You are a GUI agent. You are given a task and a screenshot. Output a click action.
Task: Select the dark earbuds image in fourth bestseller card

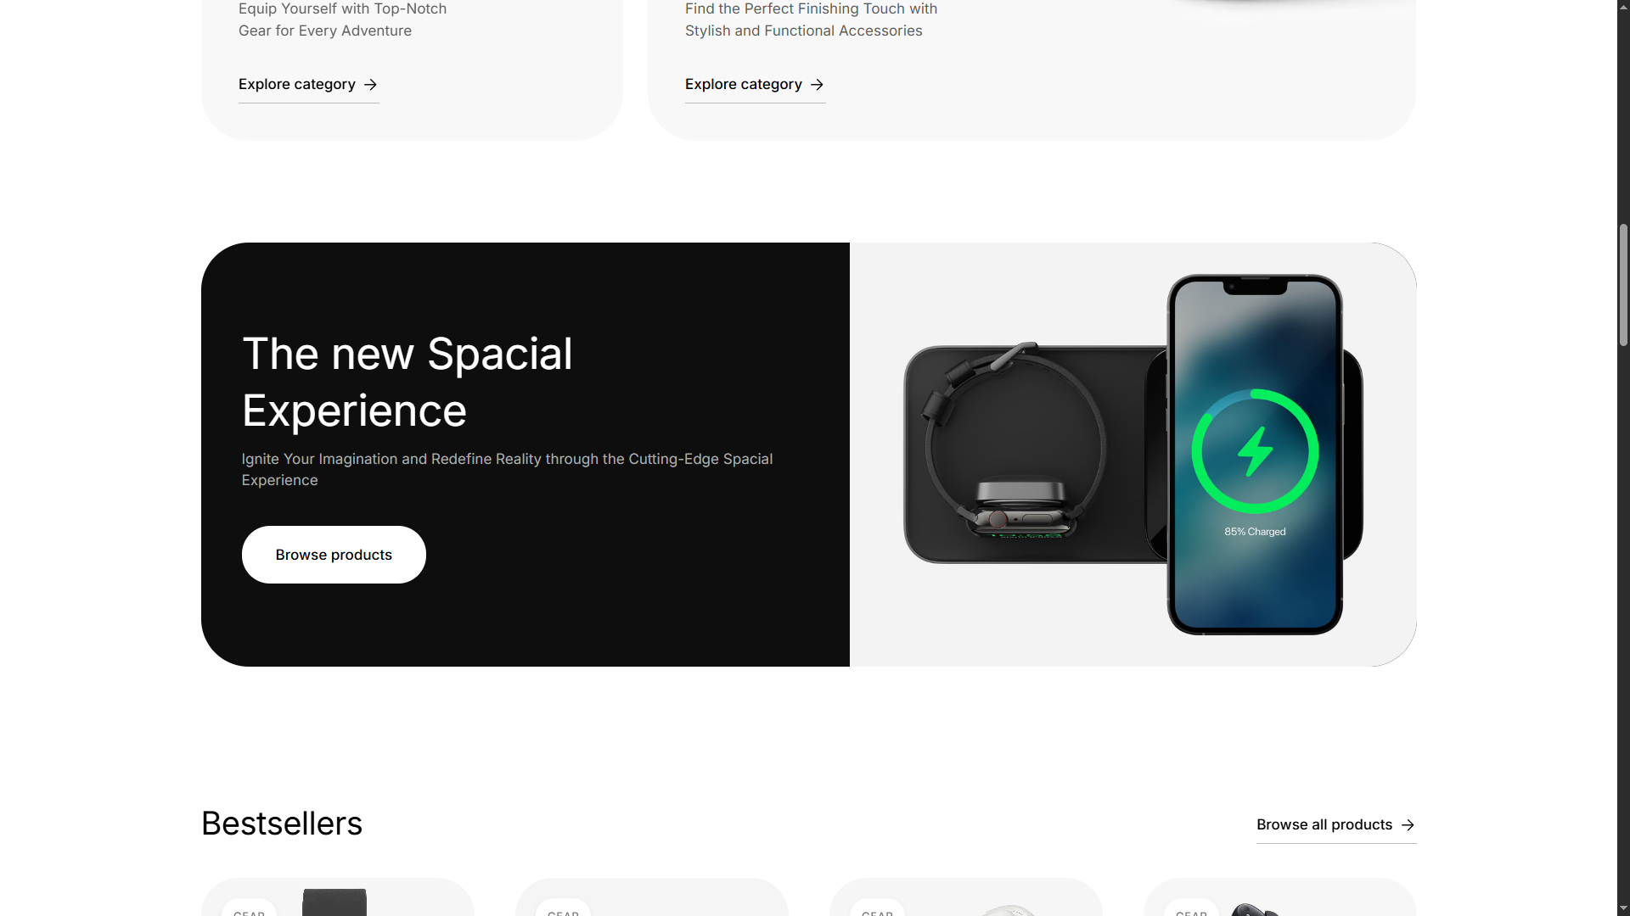[1255, 909]
